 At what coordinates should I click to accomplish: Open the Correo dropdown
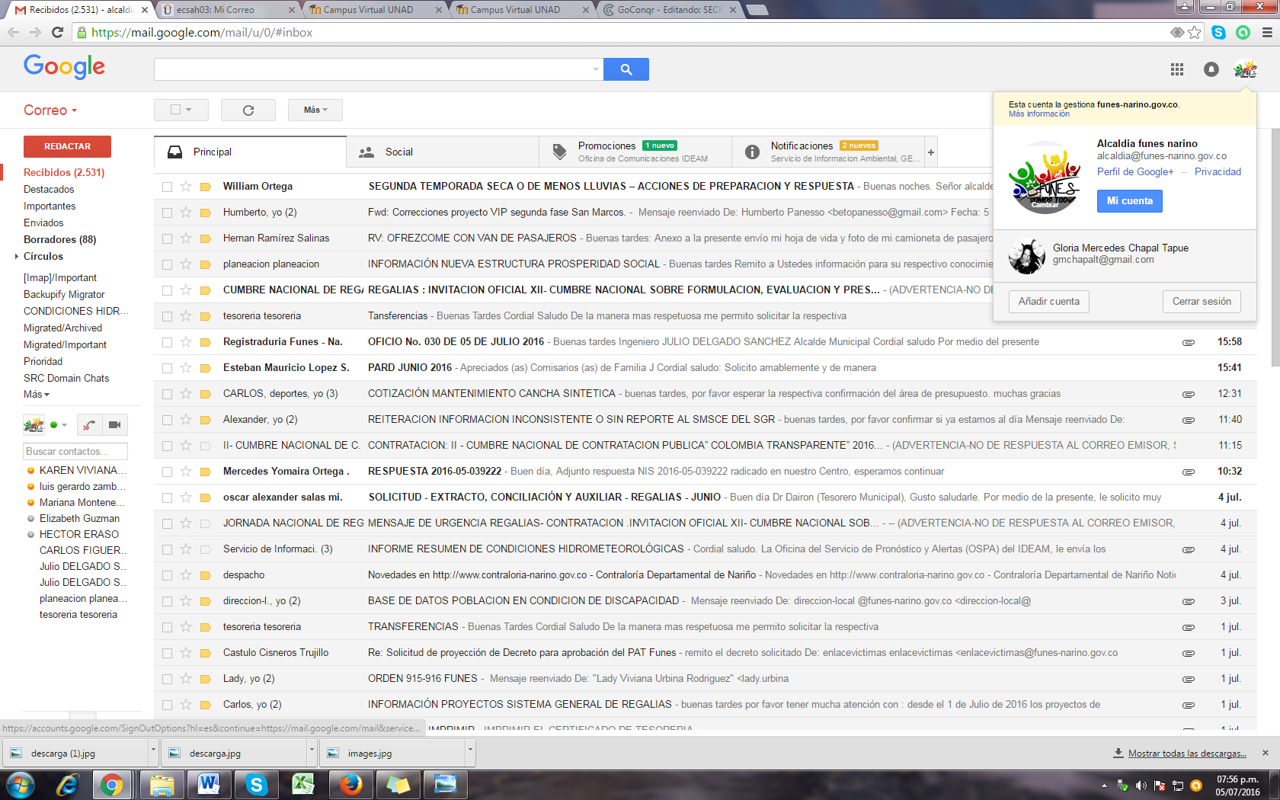pos(50,110)
